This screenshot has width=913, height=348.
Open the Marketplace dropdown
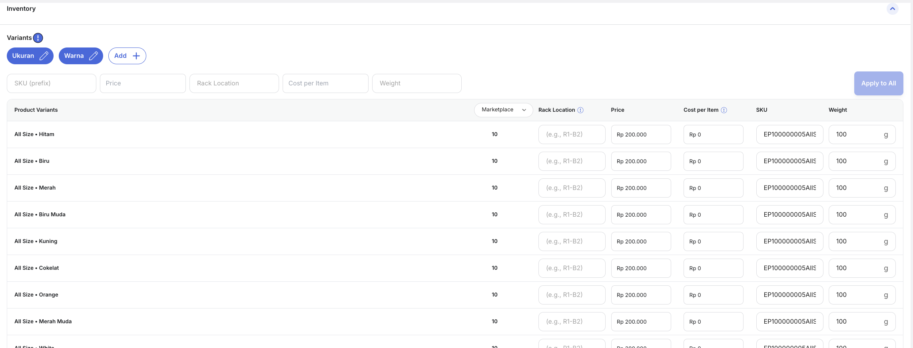[x=504, y=110]
